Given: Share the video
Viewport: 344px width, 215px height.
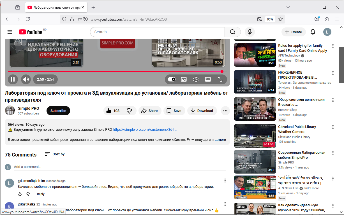Looking at the screenshot, I should coord(150,111).
